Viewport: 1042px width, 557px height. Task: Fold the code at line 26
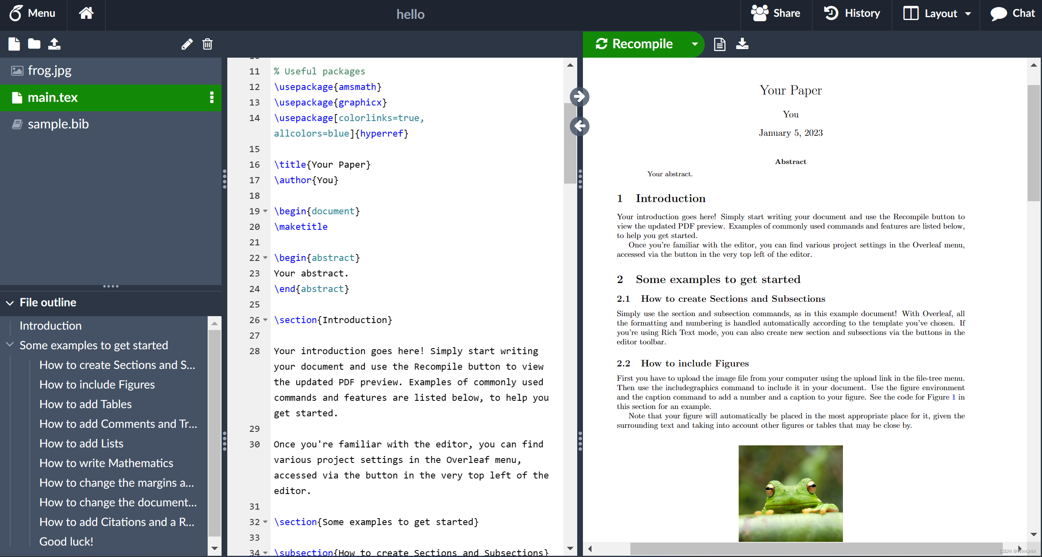click(x=265, y=320)
